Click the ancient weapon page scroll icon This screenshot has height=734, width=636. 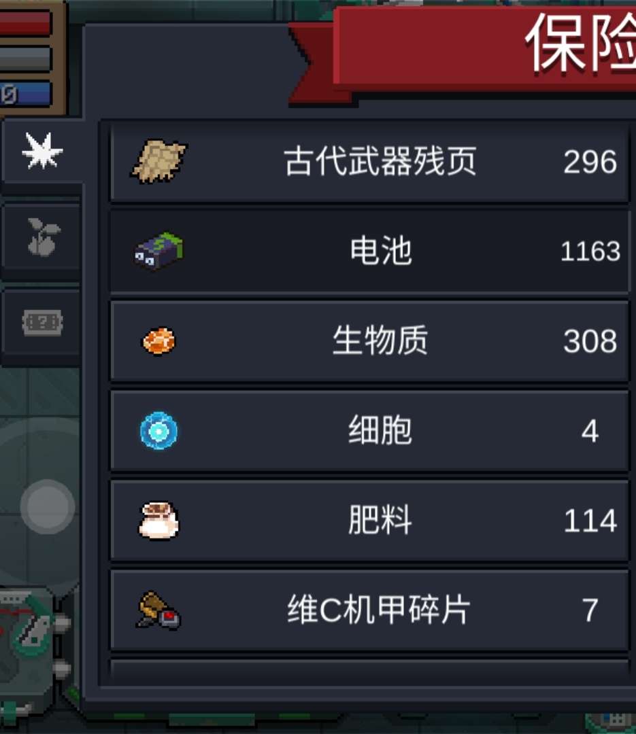click(158, 161)
